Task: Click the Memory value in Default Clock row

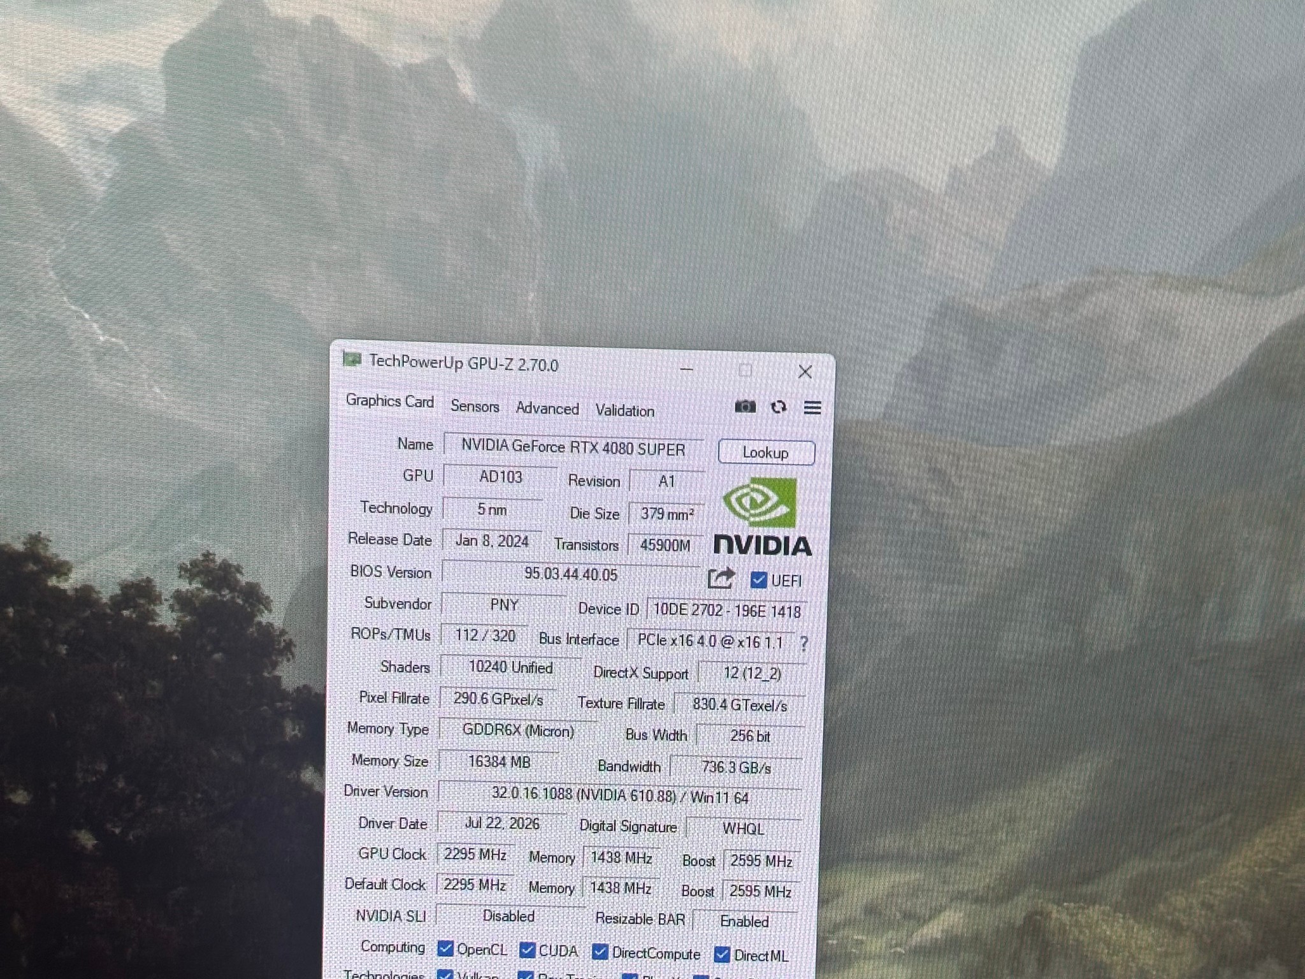Action: [620, 888]
